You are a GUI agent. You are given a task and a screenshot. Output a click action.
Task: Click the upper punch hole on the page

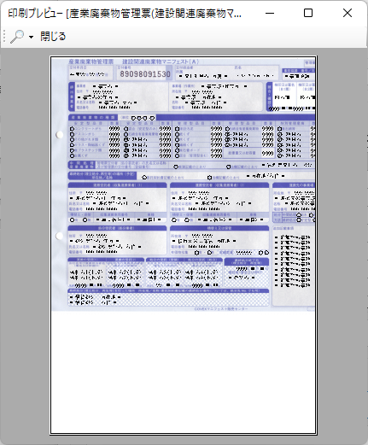(60, 135)
